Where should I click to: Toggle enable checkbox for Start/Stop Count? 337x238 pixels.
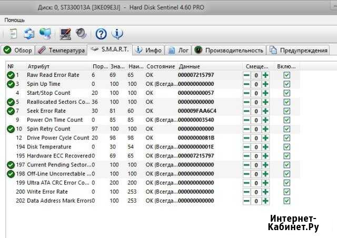point(286,93)
